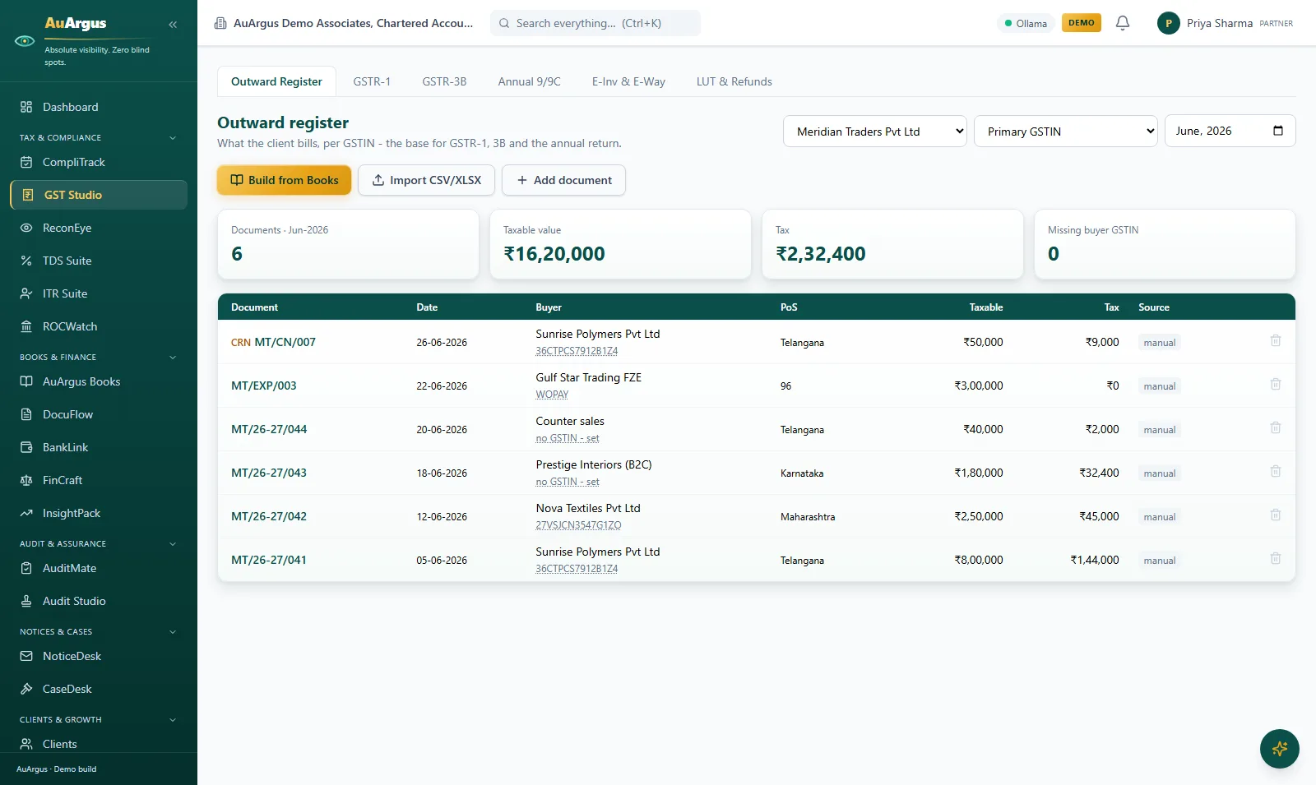Image resolution: width=1316 pixels, height=785 pixels.
Task: Open the Annual 9/9C tab
Action: [x=530, y=81]
